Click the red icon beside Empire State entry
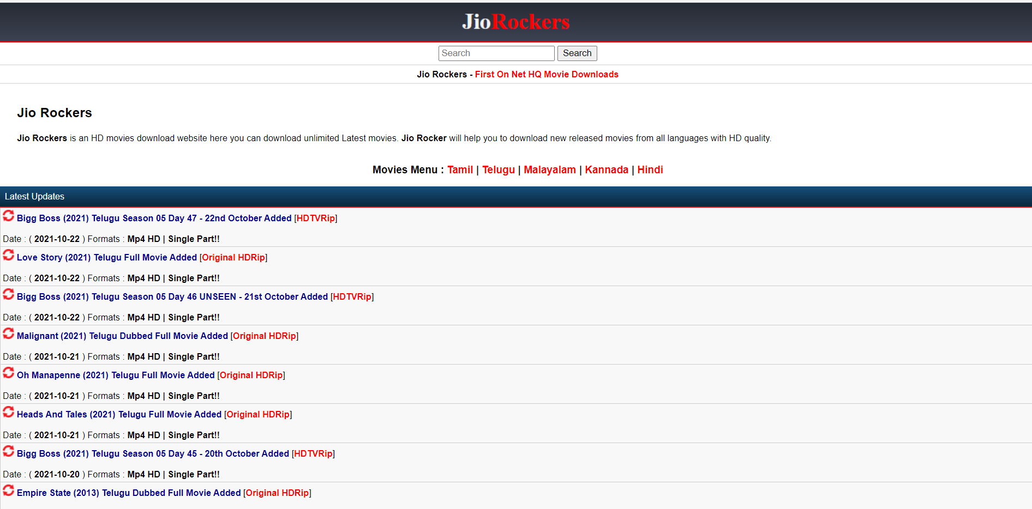1032x509 pixels. click(x=8, y=490)
